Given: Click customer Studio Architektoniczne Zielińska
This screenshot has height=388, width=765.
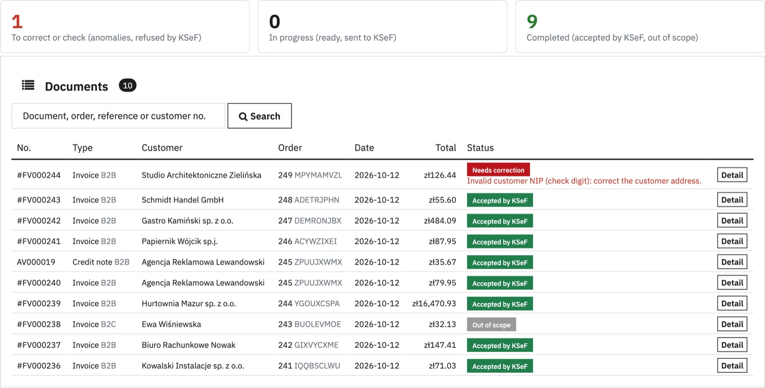Looking at the screenshot, I should (201, 175).
